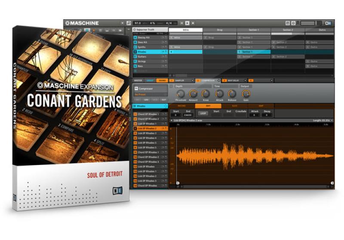Click the back arrow next to the wav filename
344x240 pixels.
[x=171, y=120]
